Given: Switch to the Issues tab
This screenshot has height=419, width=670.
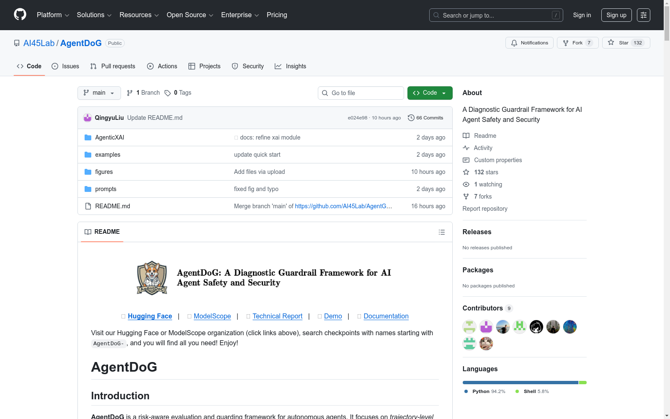Looking at the screenshot, I should click(x=65, y=66).
